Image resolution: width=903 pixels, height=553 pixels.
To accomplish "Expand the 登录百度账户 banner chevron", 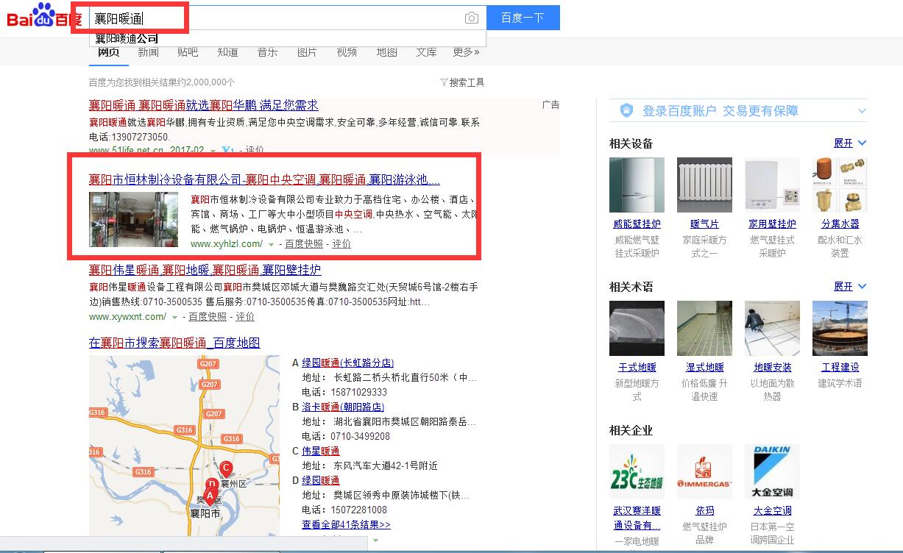I will 862,111.
